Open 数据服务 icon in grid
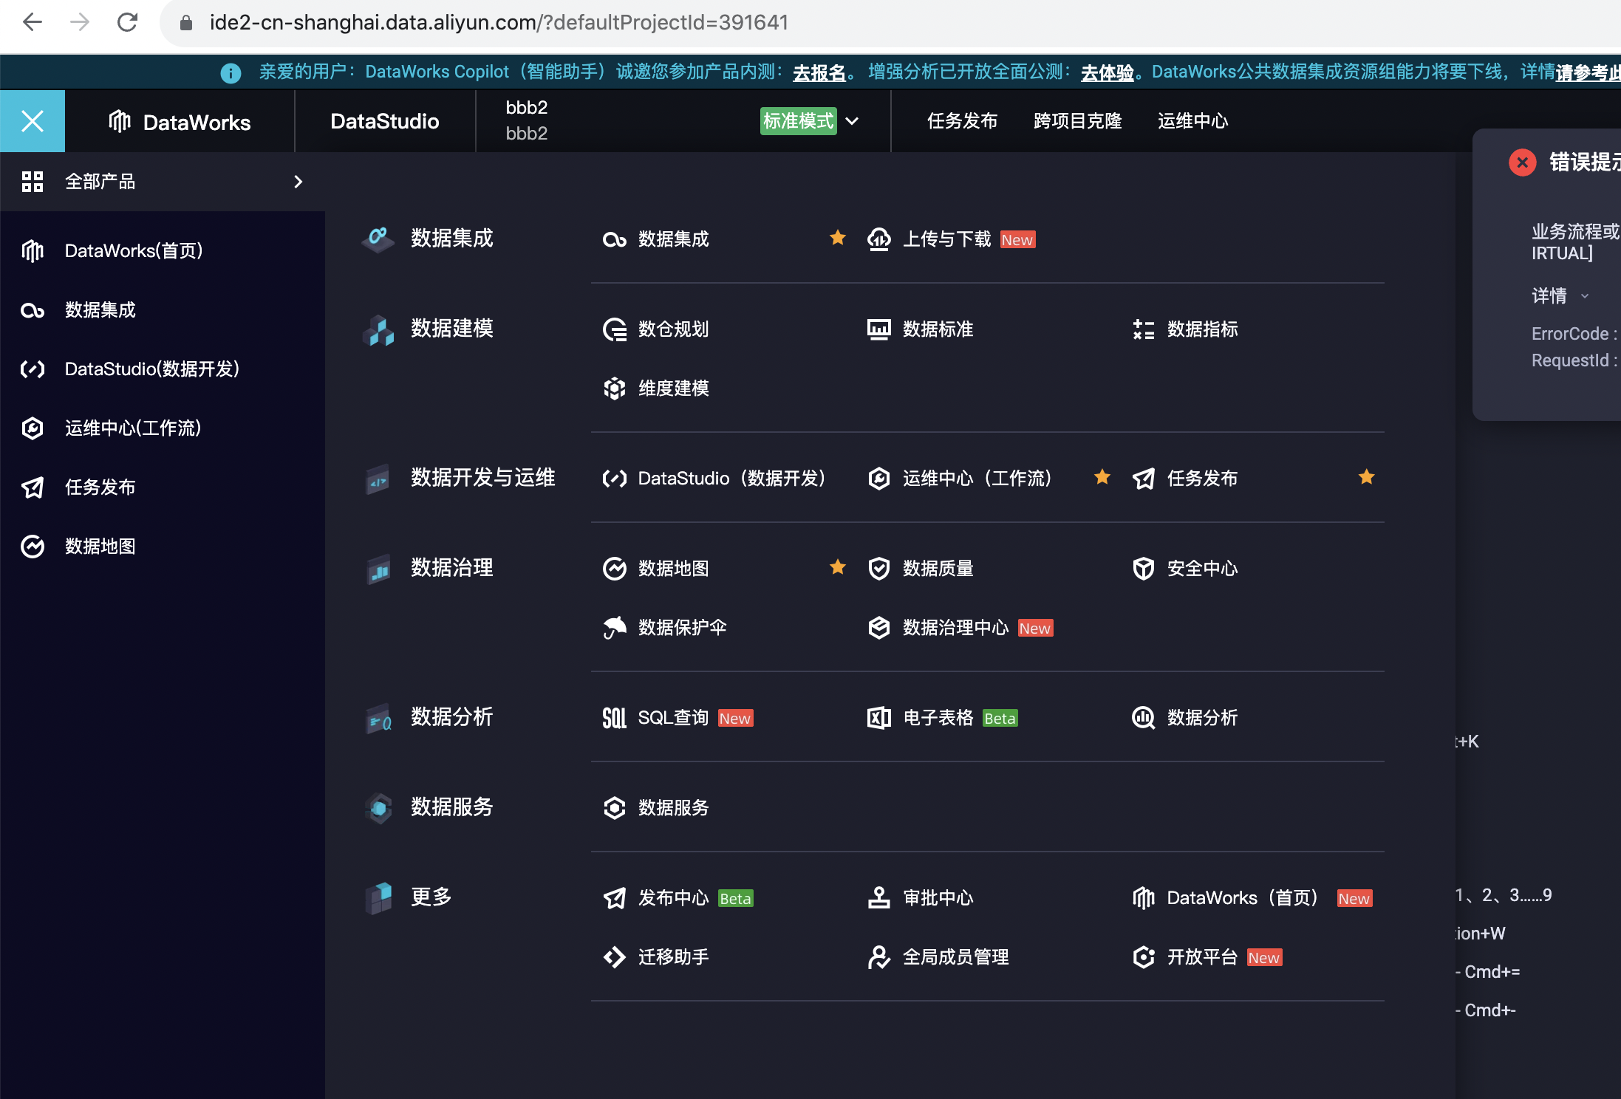The height and width of the screenshot is (1099, 1621). 615,808
